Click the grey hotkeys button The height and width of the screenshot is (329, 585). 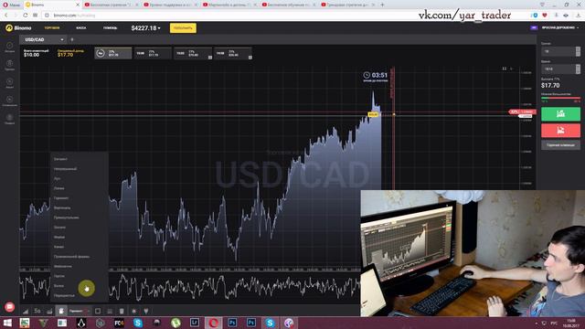(560, 144)
